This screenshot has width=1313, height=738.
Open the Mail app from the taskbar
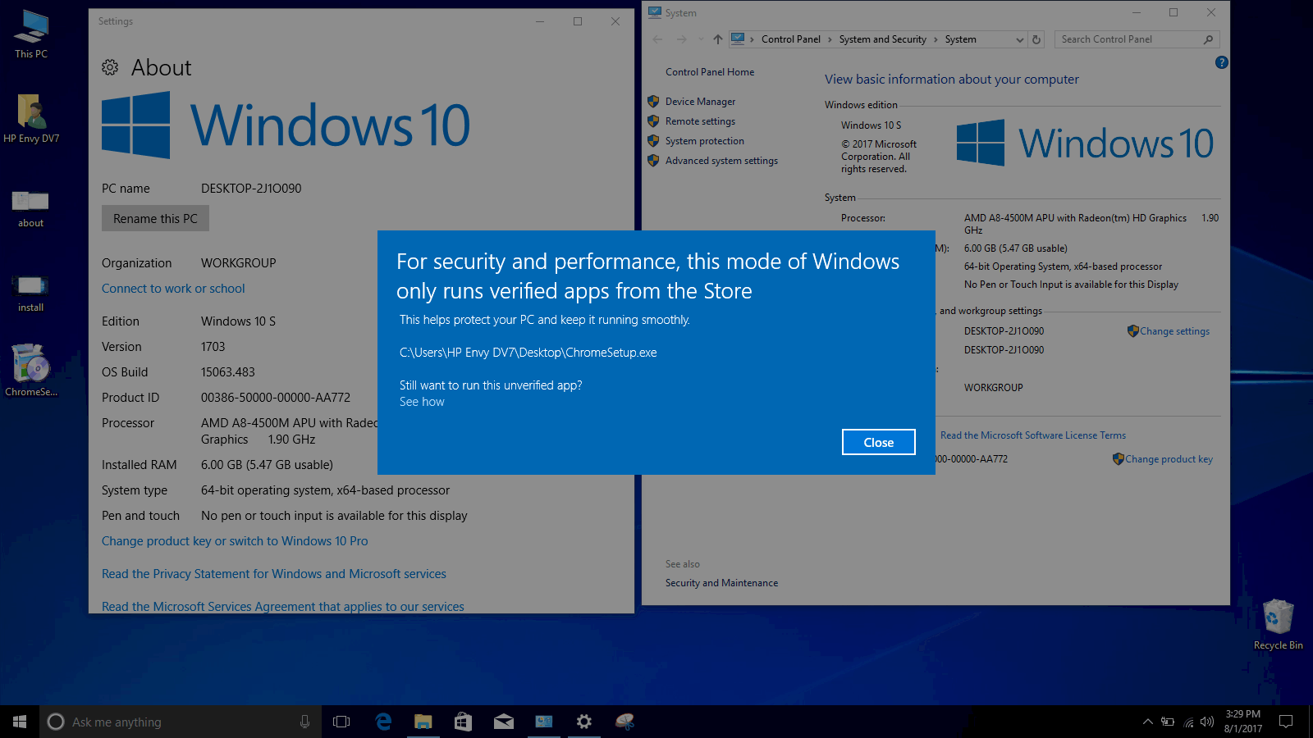click(x=503, y=722)
